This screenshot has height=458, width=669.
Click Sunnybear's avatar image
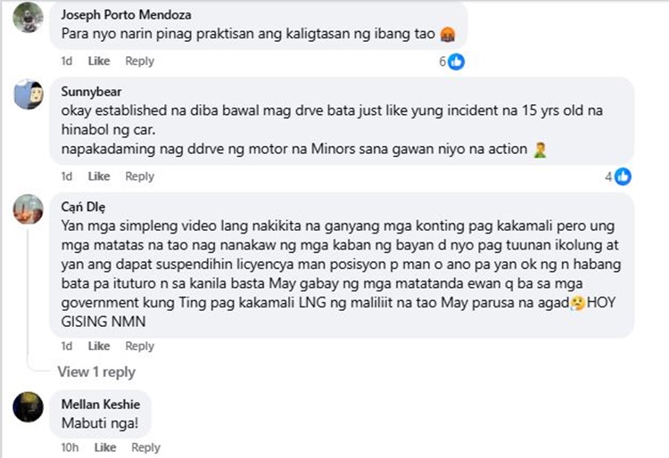(x=28, y=94)
